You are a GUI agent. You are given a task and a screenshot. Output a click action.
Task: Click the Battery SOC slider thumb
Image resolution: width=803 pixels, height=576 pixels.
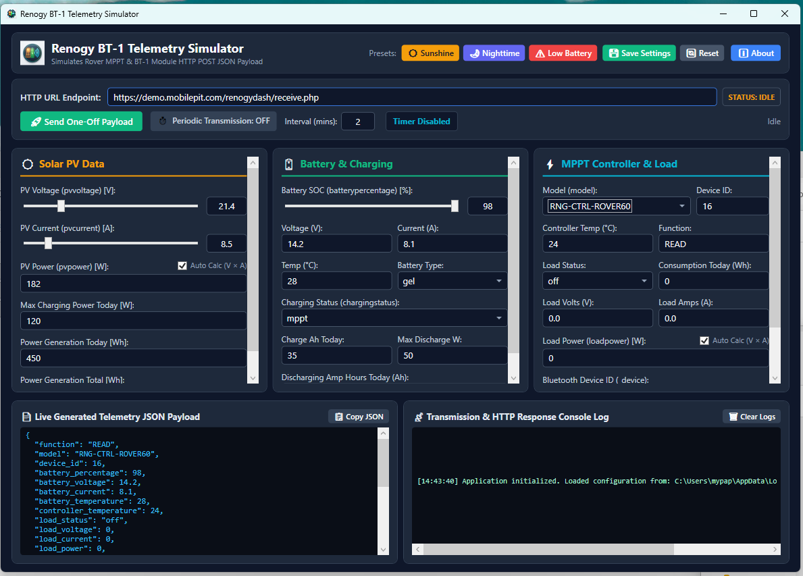pos(455,206)
